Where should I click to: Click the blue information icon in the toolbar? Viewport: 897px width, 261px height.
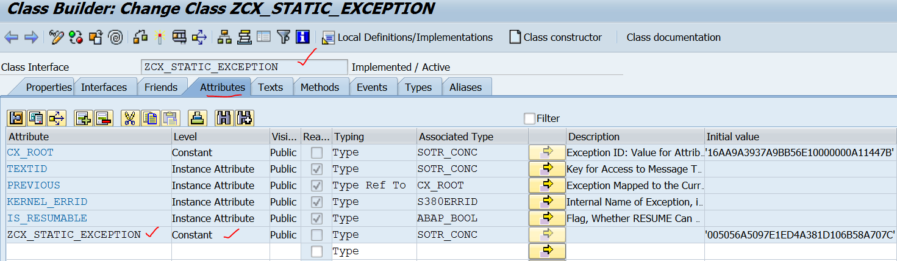[x=302, y=37]
